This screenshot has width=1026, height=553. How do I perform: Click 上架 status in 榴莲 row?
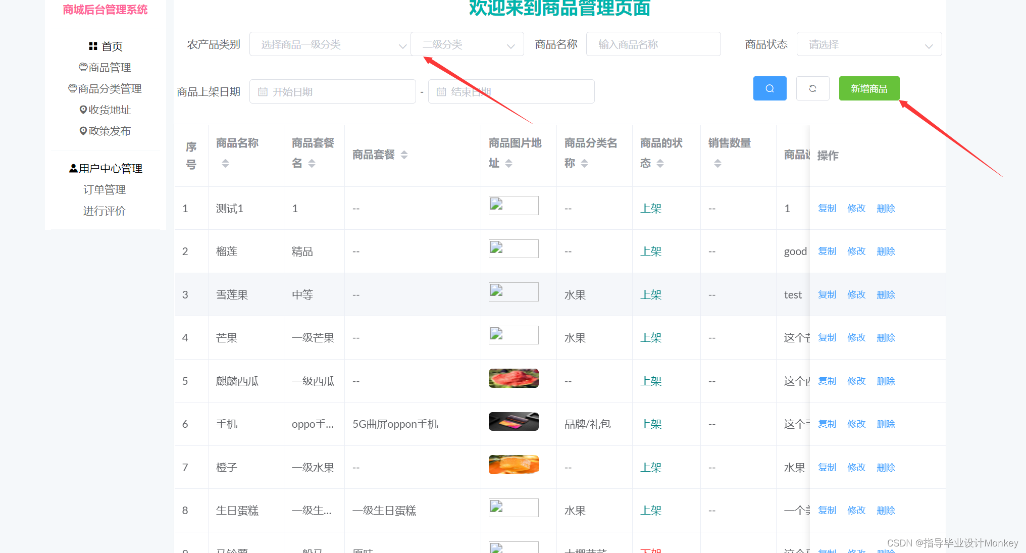[x=651, y=252]
